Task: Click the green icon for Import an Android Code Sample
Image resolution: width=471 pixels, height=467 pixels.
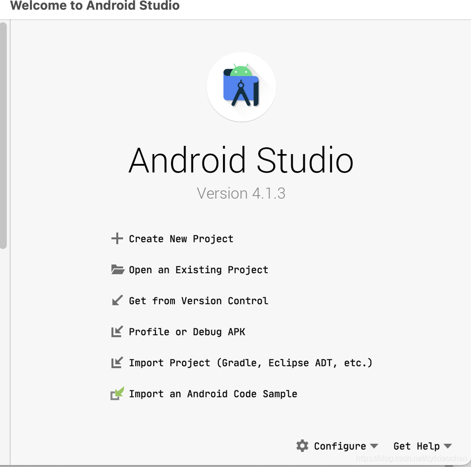Action: tap(117, 393)
